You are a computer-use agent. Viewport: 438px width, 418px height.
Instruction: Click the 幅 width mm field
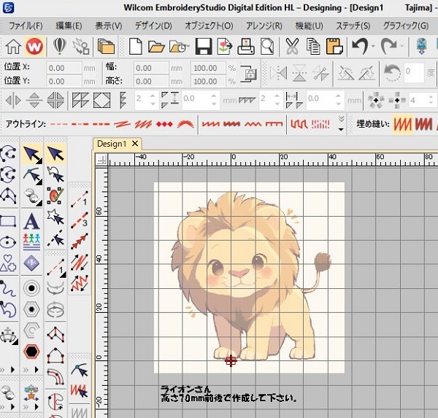[151, 68]
